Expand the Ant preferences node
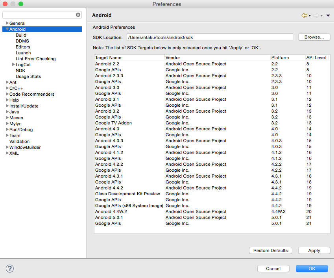The height and width of the screenshot is (278, 334). pyautogui.click(x=7, y=82)
